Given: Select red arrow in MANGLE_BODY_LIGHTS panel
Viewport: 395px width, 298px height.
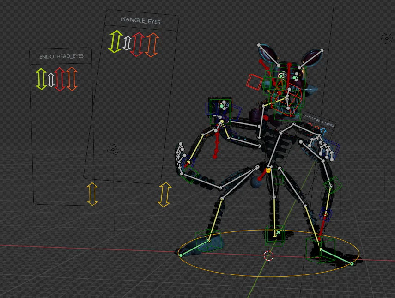Looking at the screenshot, I should click(x=310, y=125).
